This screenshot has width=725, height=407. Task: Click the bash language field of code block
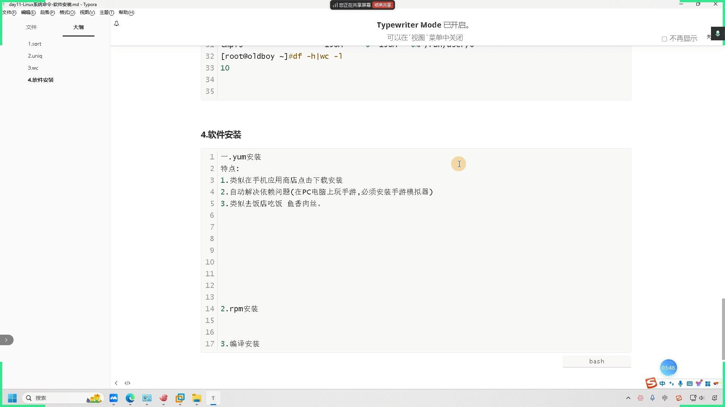coord(597,361)
